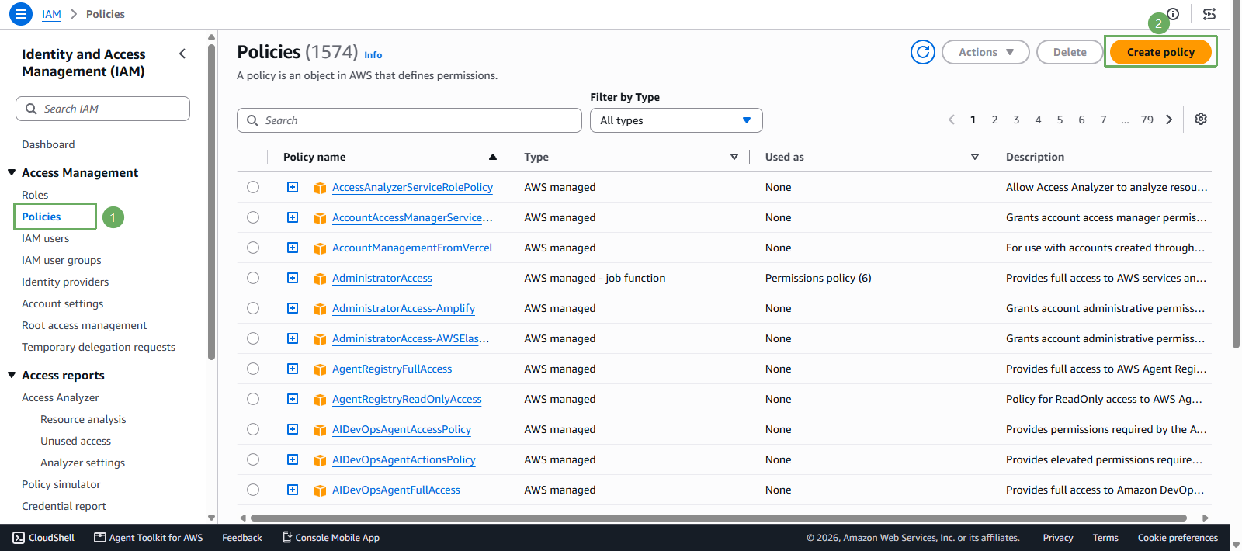Open Policy simulator in sidebar
This screenshot has width=1242, height=551.
(61, 484)
